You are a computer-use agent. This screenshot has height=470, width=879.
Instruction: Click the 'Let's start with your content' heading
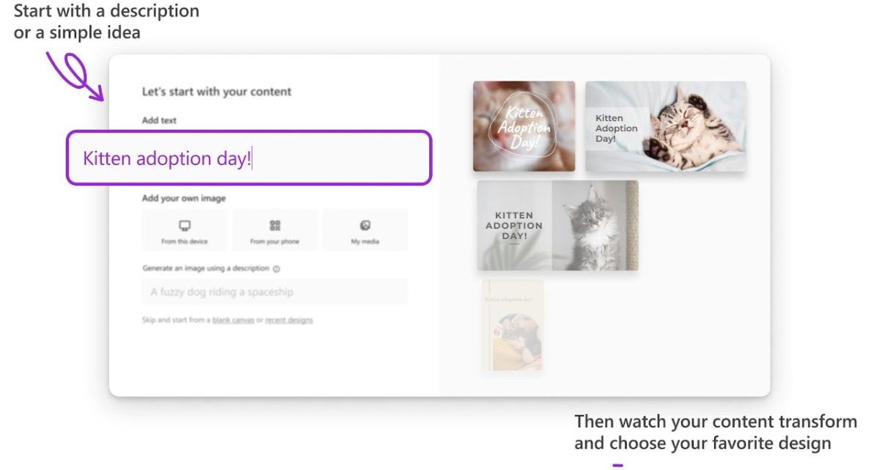pos(216,92)
